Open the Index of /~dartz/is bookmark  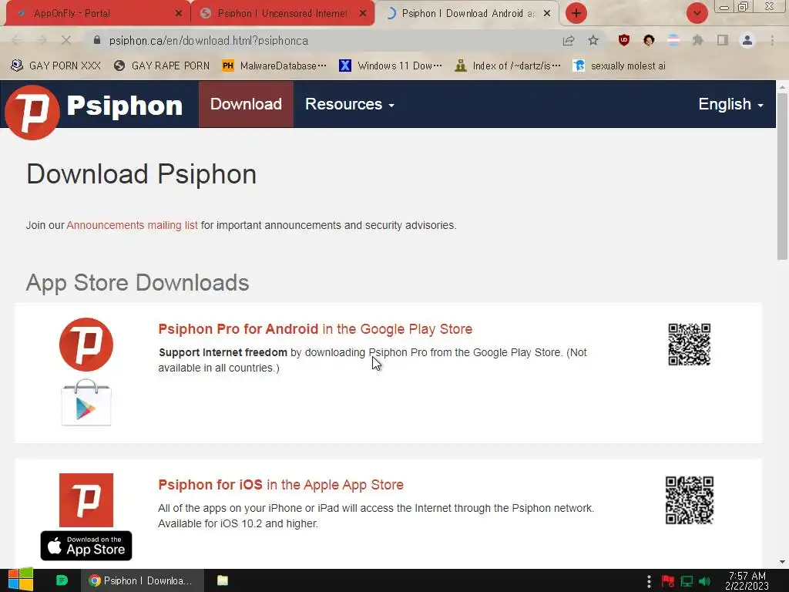(508, 66)
